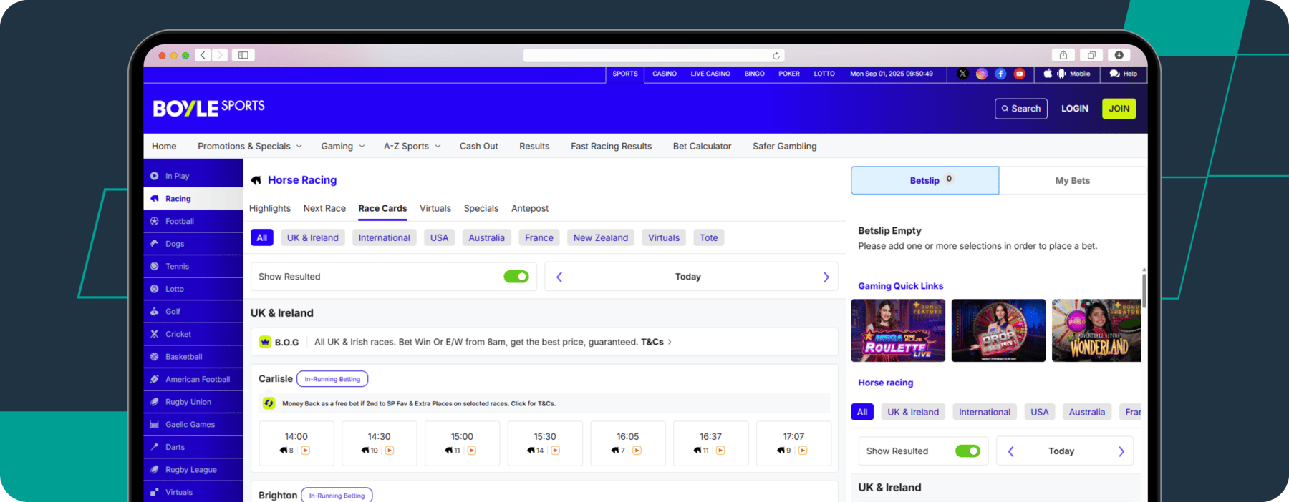1289x502 pixels.
Task: Select the Betslip tab
Action: [924, 180]
